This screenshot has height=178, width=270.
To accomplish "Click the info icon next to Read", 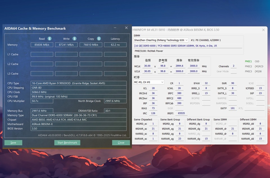I will pos(49,39).
